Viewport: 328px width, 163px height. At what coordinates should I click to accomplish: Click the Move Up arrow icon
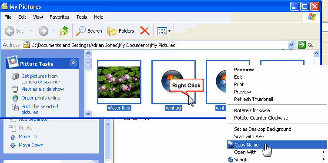(13, 137)
